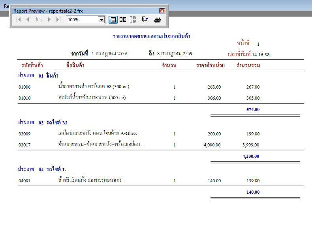Click product code 03009
The image size is (312, 235).
[x=24, y=134]
